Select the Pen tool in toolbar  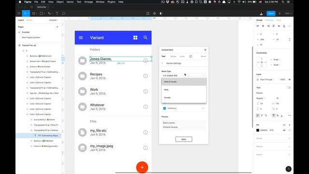49,14
